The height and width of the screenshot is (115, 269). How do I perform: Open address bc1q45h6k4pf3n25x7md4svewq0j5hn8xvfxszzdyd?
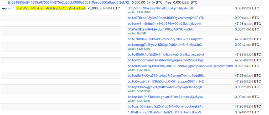point(166,54)
